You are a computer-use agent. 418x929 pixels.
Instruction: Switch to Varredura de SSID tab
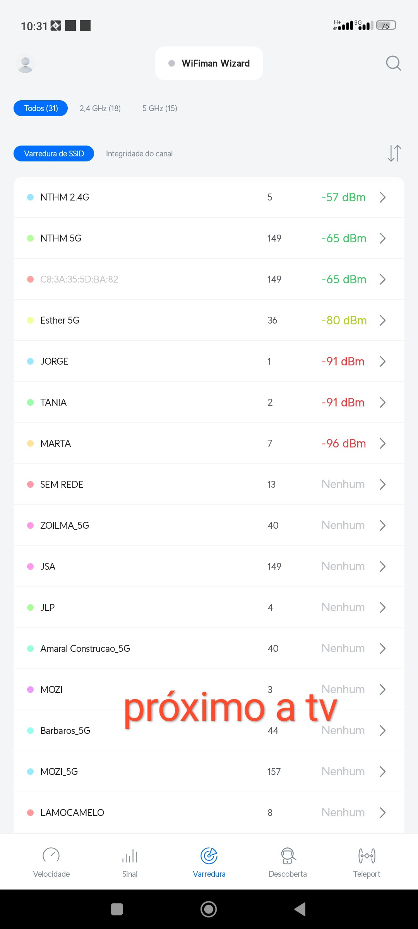(54, 154)
